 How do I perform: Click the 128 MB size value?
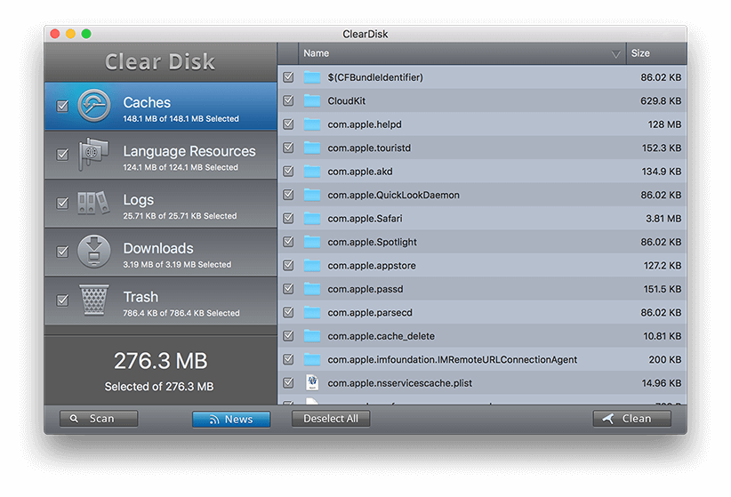point(664,124)
